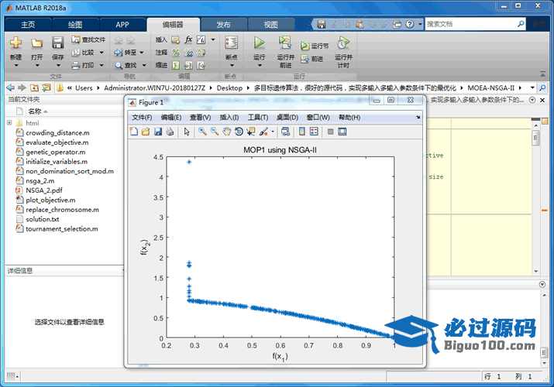This screenshot has height=387, width=554.
Task: Click the quick access save icon
Action: [321, 24]
